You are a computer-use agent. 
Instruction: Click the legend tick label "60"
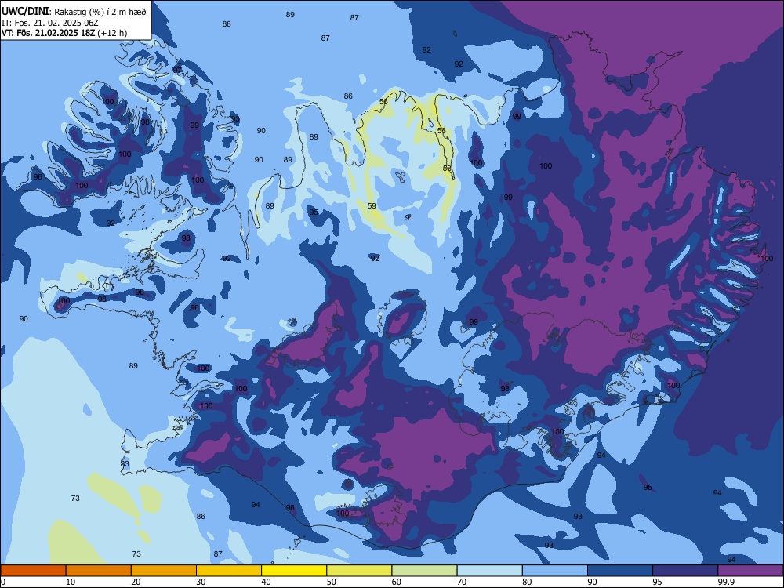(x=397, y=582)
